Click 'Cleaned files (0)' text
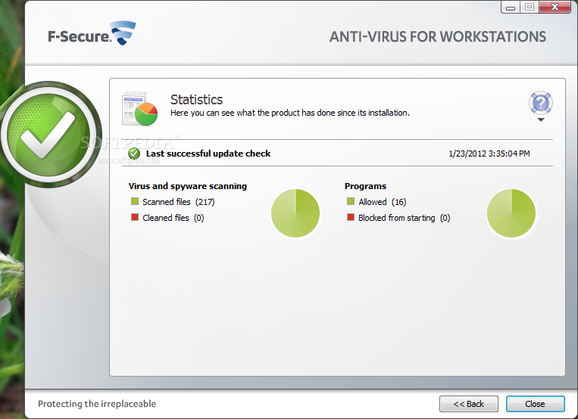The width and height of the screenshot is (578, 419). pos(173,218)
